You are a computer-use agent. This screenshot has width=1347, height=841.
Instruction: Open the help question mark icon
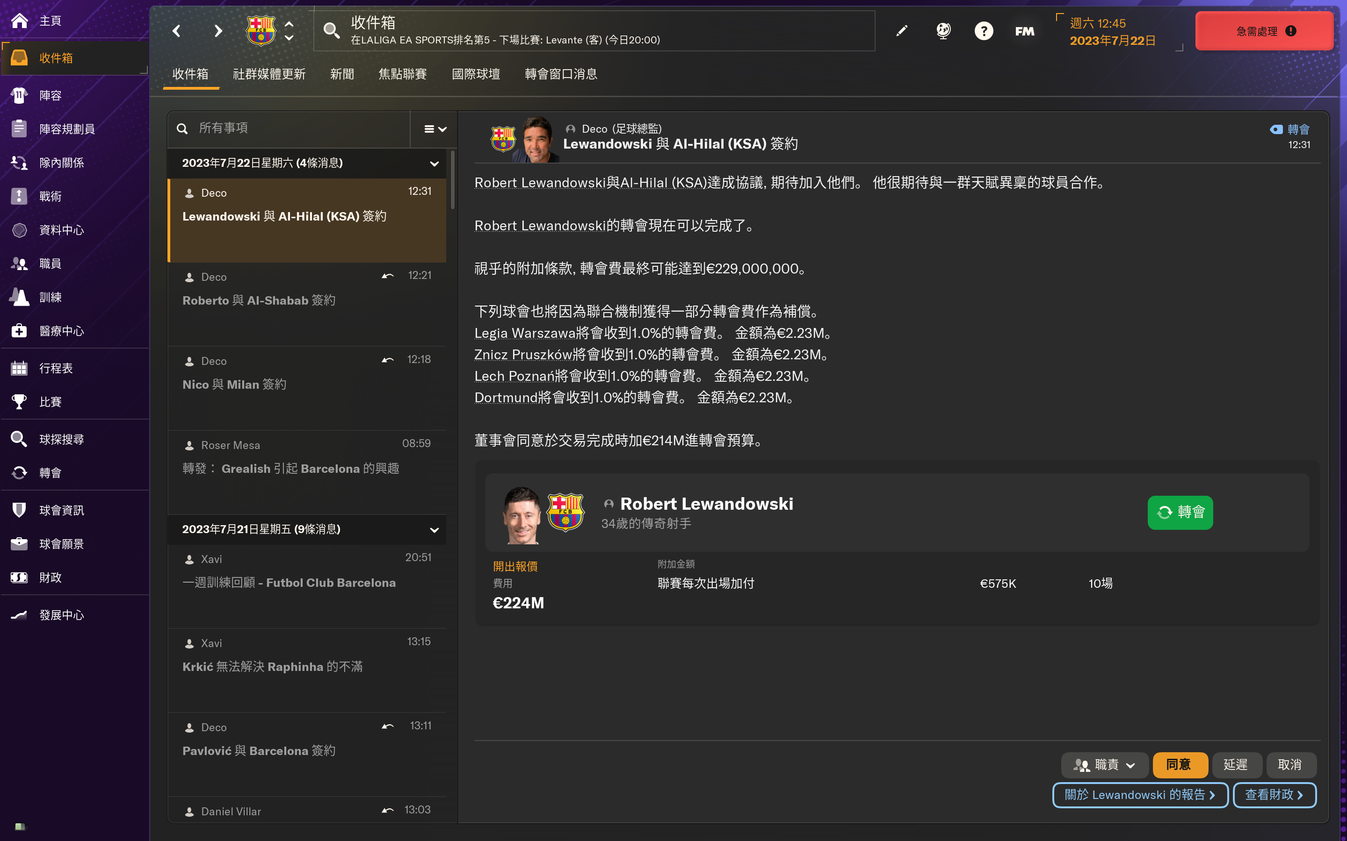(984, 30)
